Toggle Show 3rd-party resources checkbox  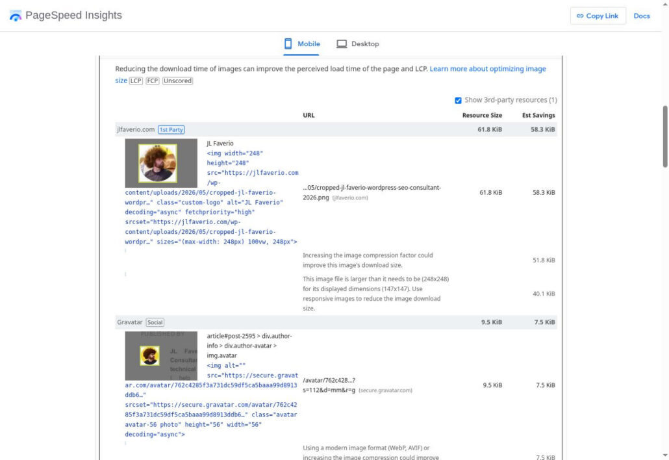coord(458,100)
